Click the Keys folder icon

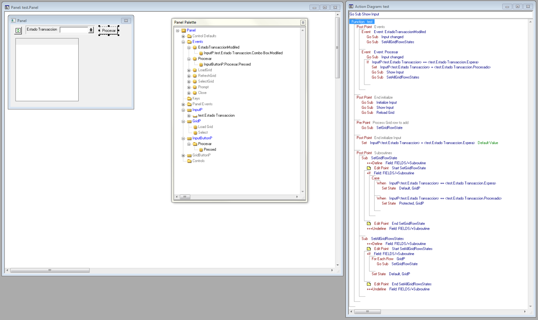[189, 99]
